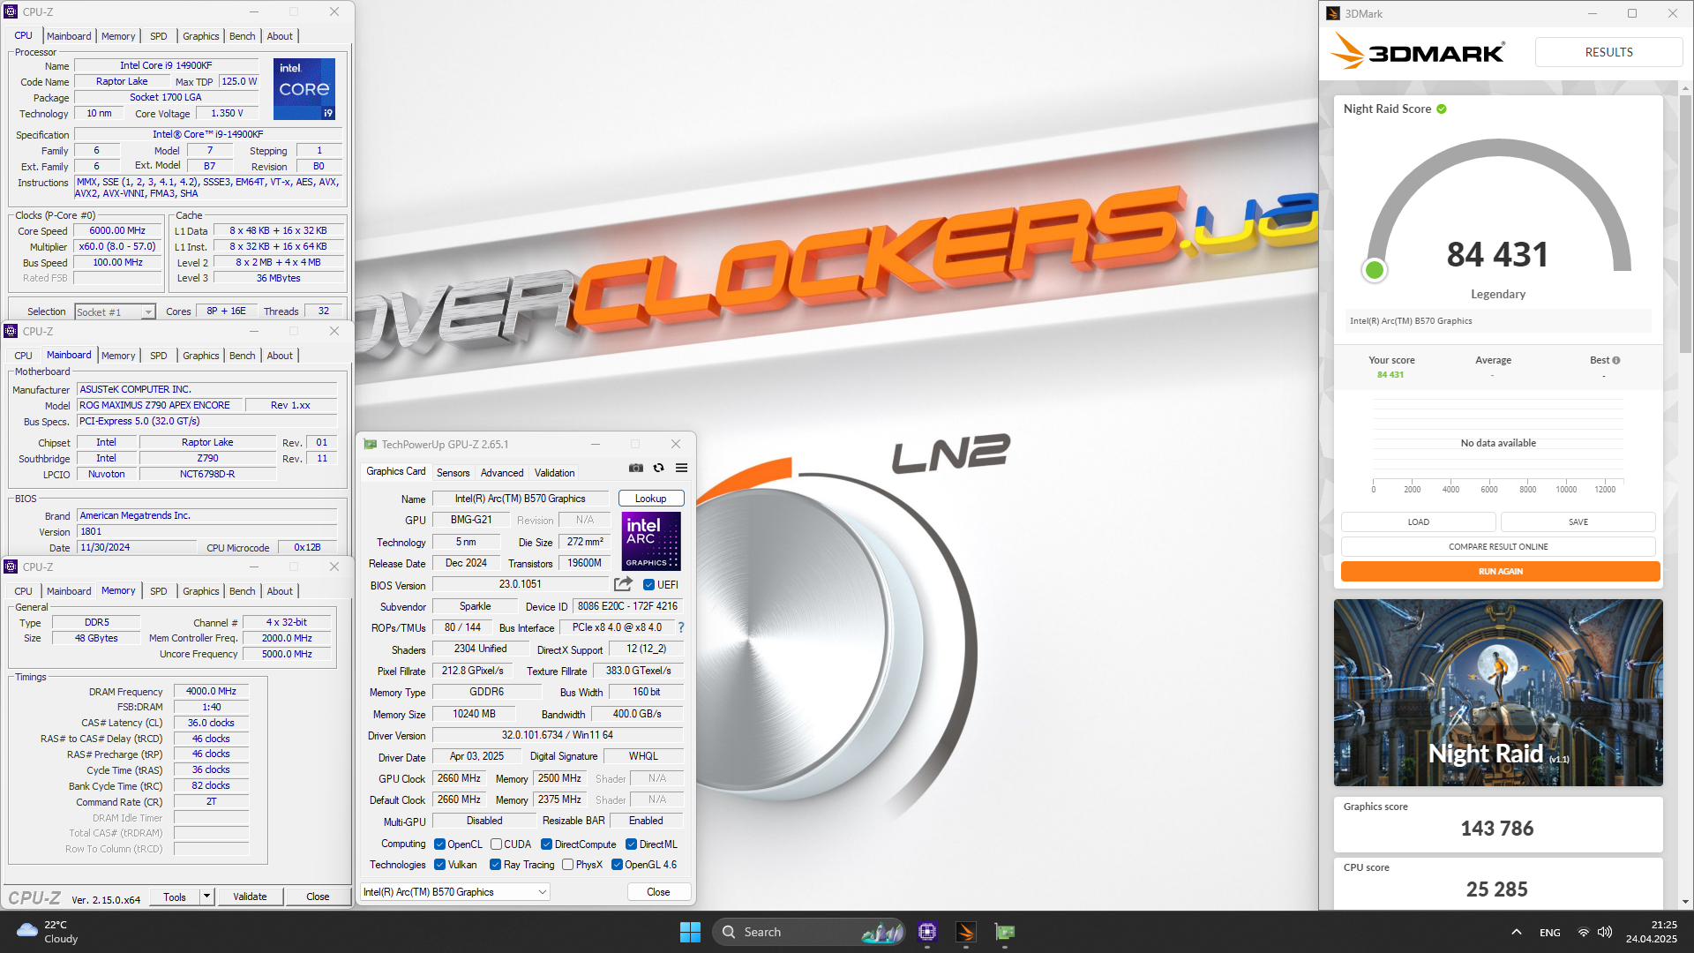Click the Close button in GPU-Z

point(658,892)
